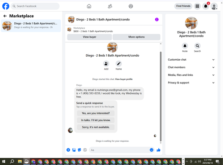Click the chat scrollbar thumb

tap(161, 96)
